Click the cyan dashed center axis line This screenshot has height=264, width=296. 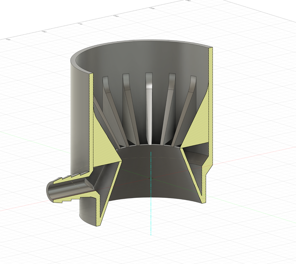click(x=151, y=193)
